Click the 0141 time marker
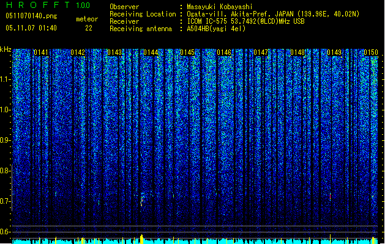This screenshot has width=385, height=244. coord(41,52)
